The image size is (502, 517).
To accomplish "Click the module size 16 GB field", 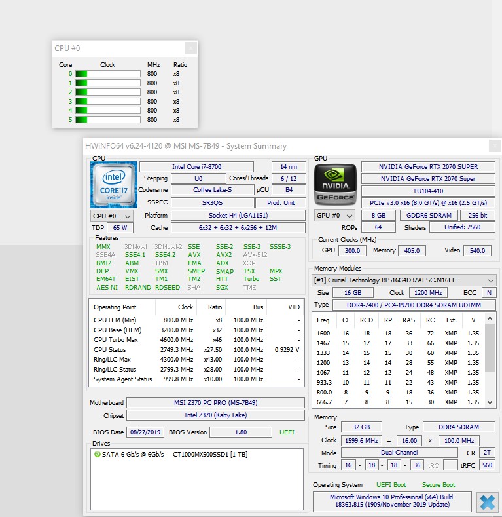I will pos(353,293).
